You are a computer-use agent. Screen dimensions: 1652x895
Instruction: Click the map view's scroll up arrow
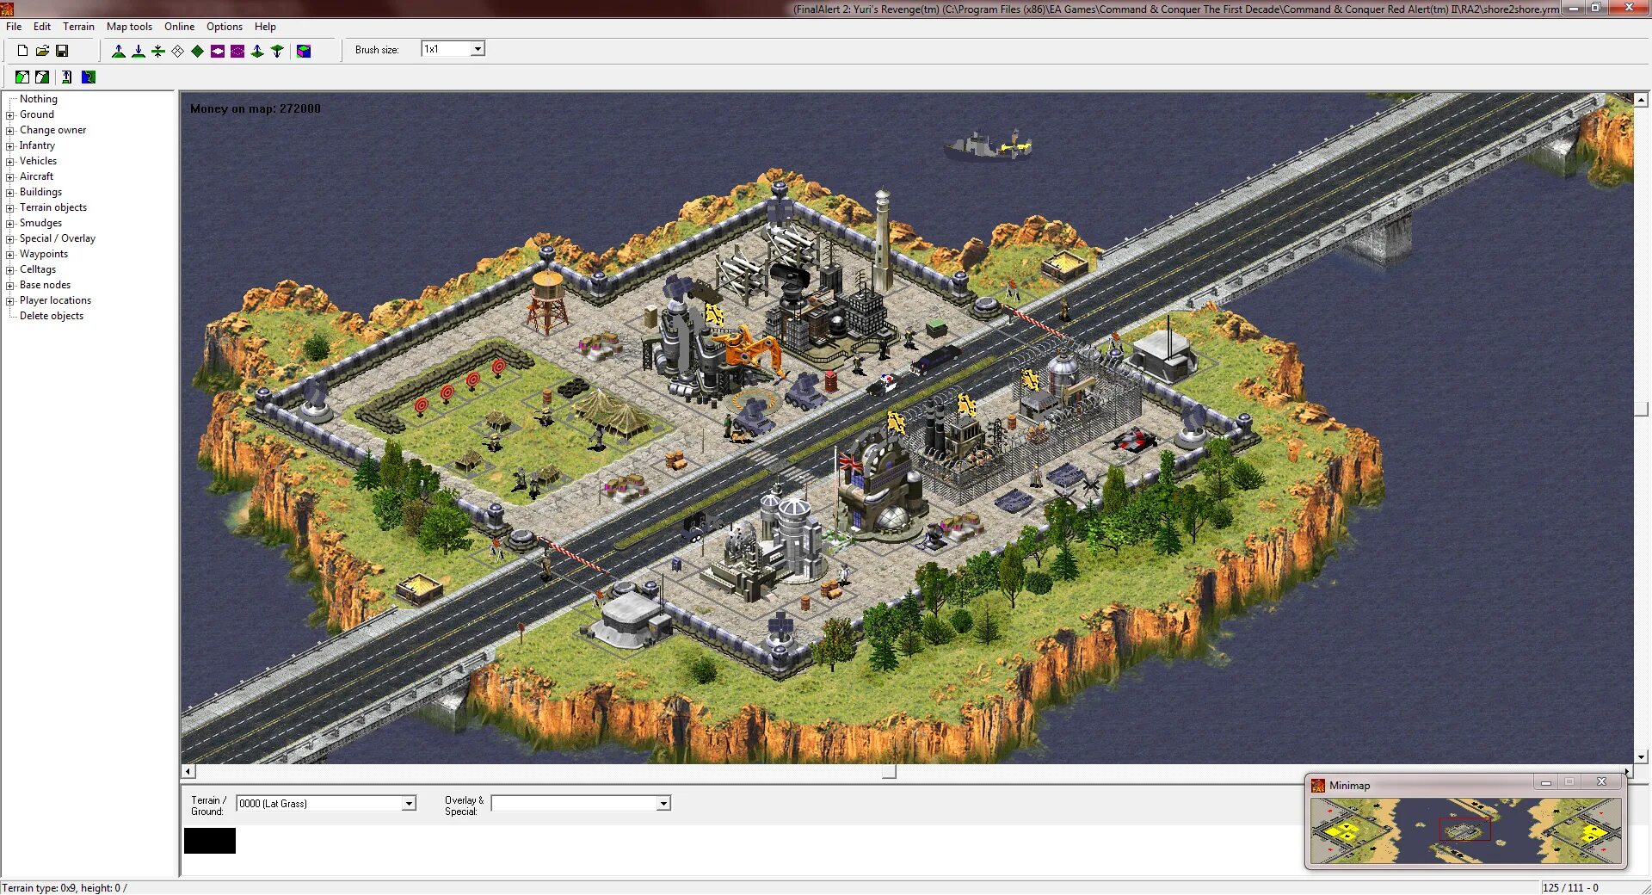tap(1642, 100)
